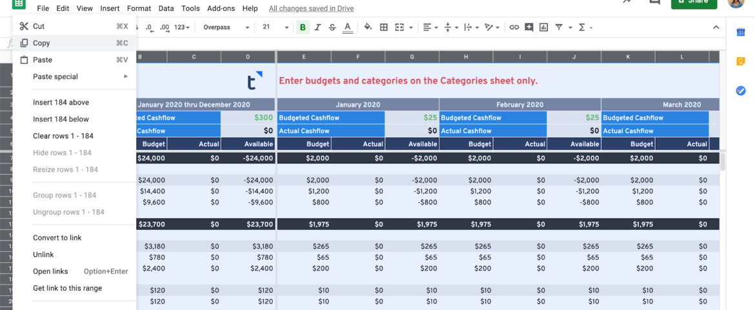Open the View menu

(x=85, y=8)
